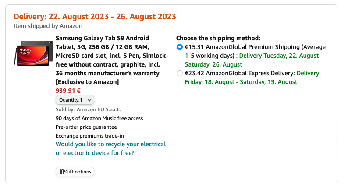Click the "Sold by: Amazon EU S.a.r.L." line

tap(88, 109)
